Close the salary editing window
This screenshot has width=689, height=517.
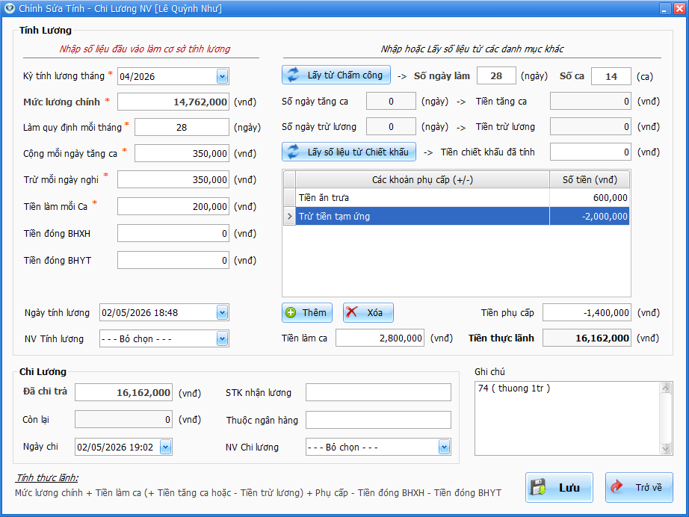pyautogui.click(x=679, y=8)
